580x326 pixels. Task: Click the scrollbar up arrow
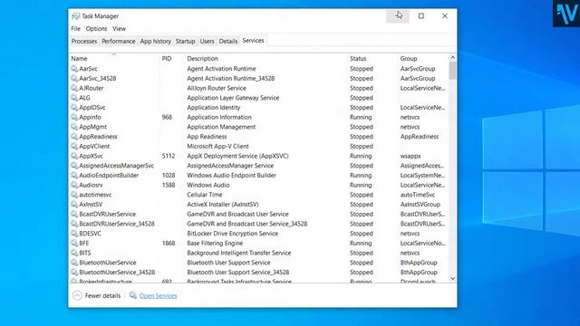453,58
